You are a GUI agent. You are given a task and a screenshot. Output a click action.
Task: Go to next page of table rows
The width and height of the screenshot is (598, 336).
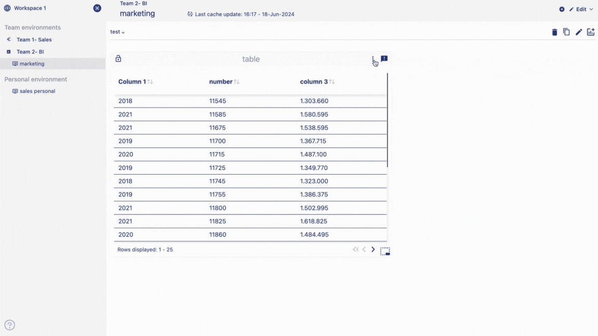[373, 249]
